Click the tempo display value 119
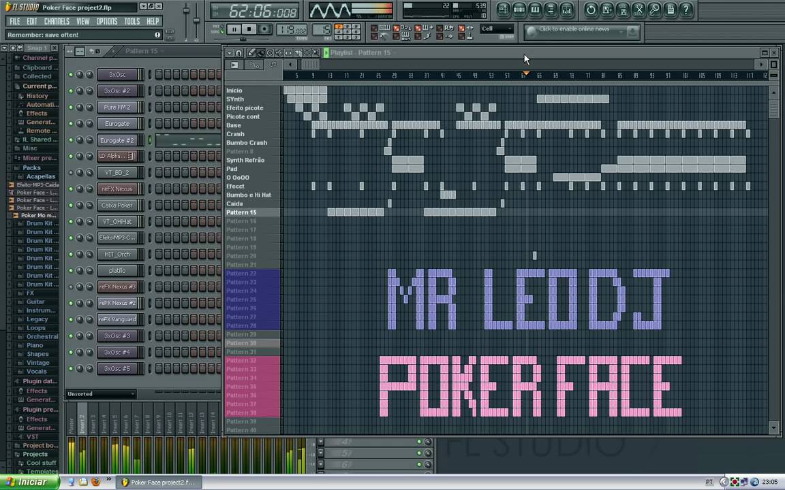Viewport: 785px width, 490px height. tap(292, 30)
